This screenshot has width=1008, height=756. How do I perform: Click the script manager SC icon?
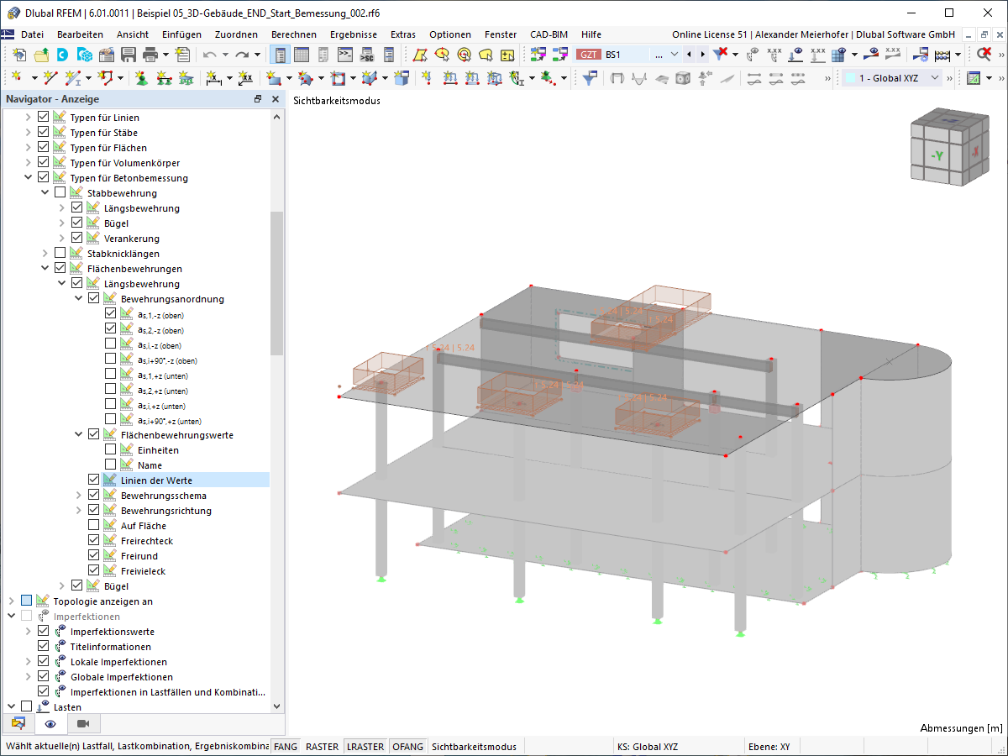pos(366,55)
